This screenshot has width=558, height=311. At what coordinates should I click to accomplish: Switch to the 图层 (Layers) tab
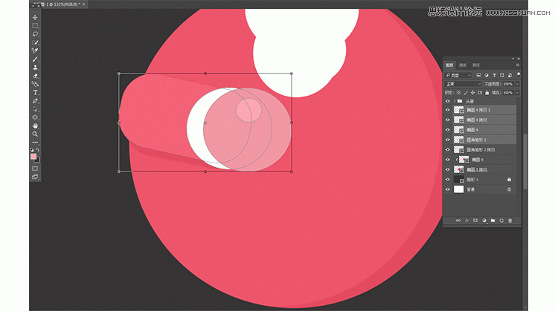pos(449,65)
